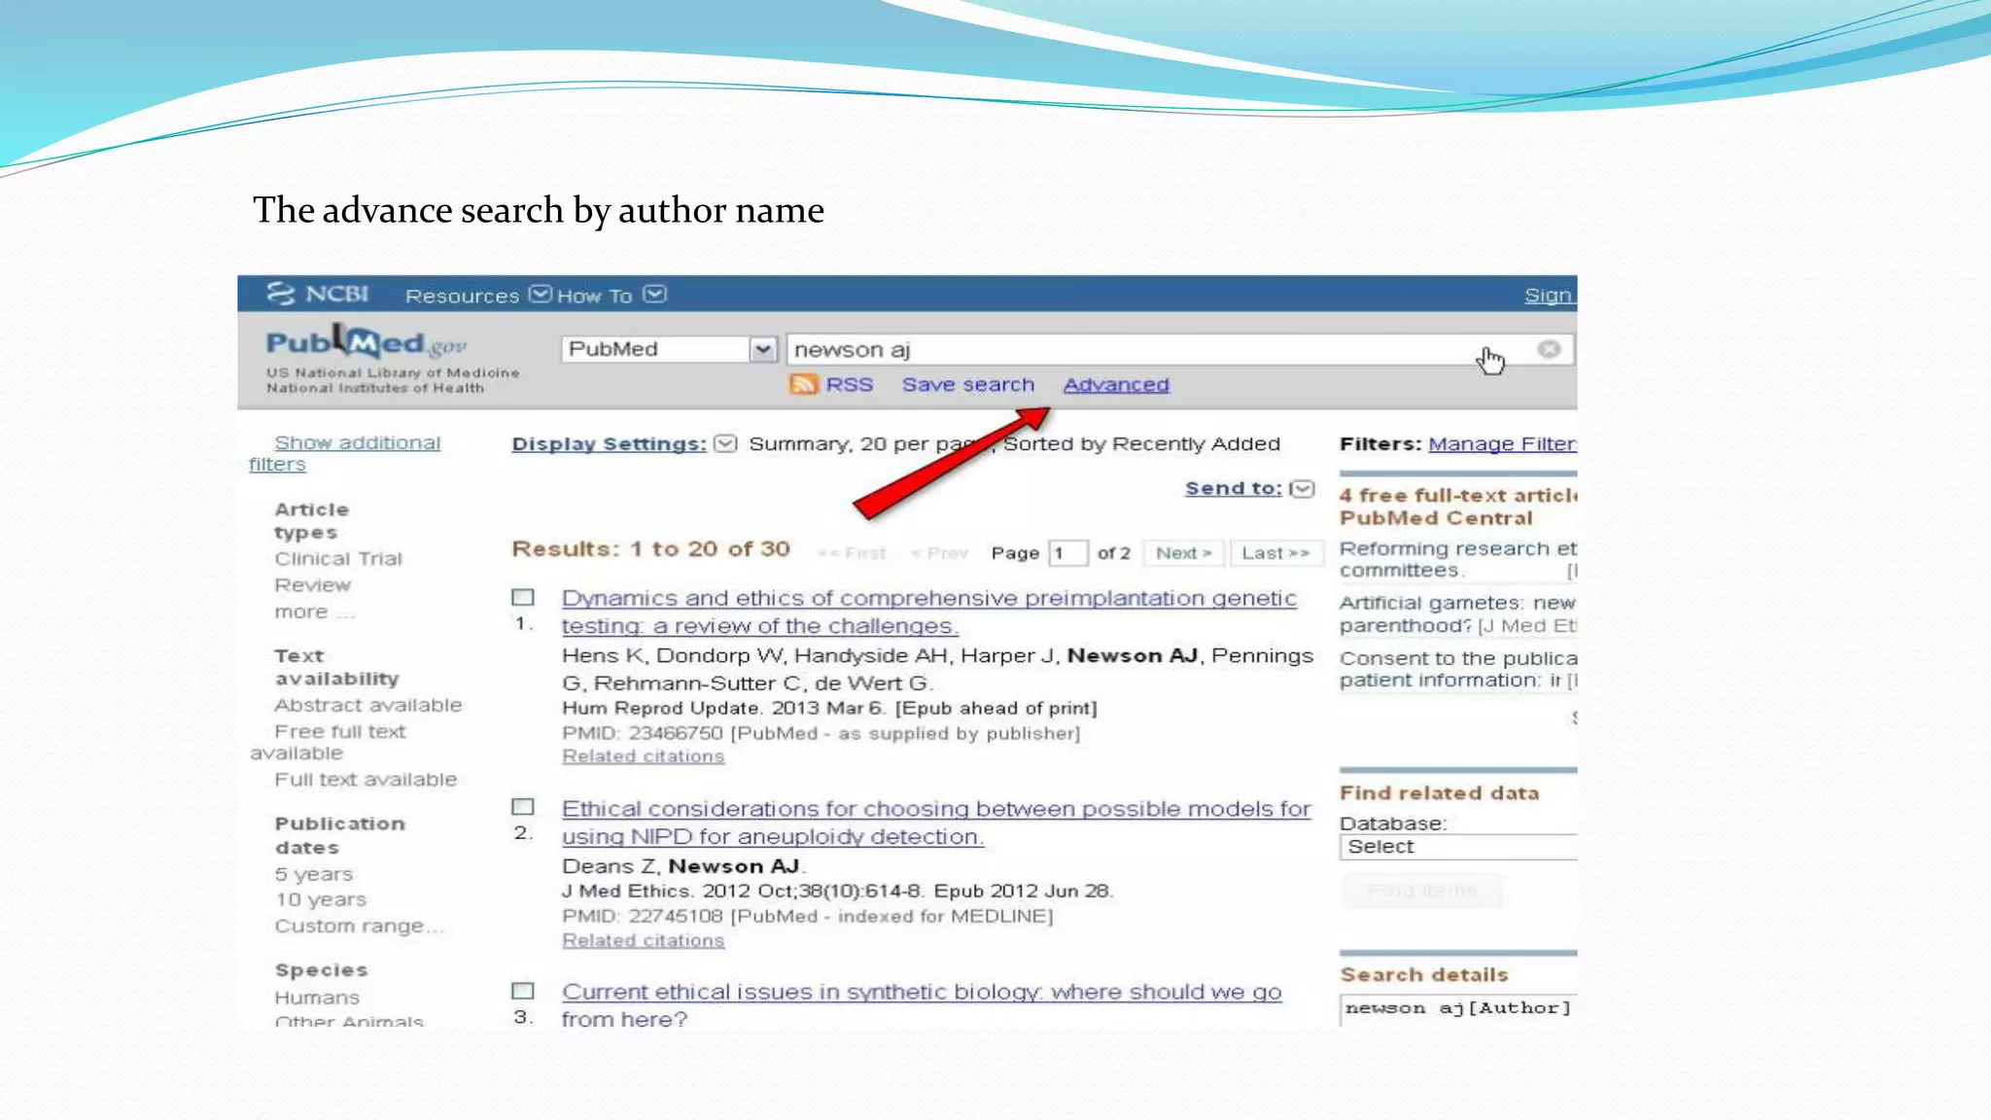Filter publication dates to 10 years

tap(320, 899)
